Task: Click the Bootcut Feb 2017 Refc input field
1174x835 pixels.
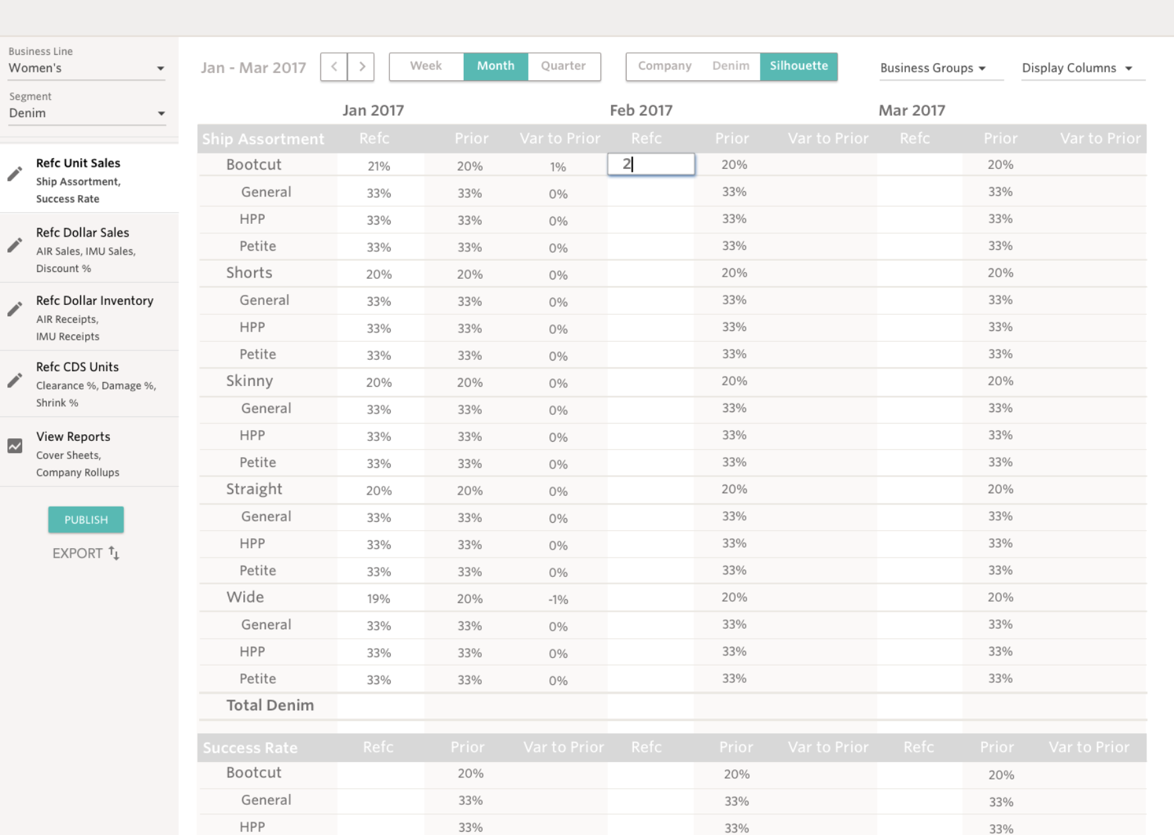Action: [651, 165]
